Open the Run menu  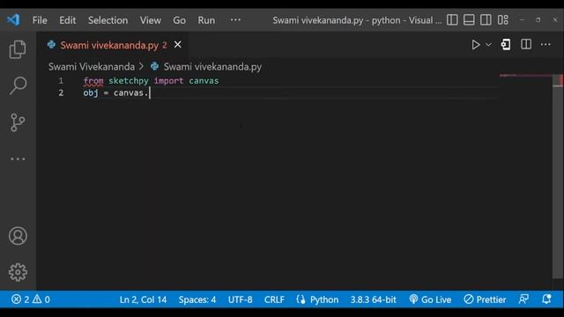[x=206, y=20]
